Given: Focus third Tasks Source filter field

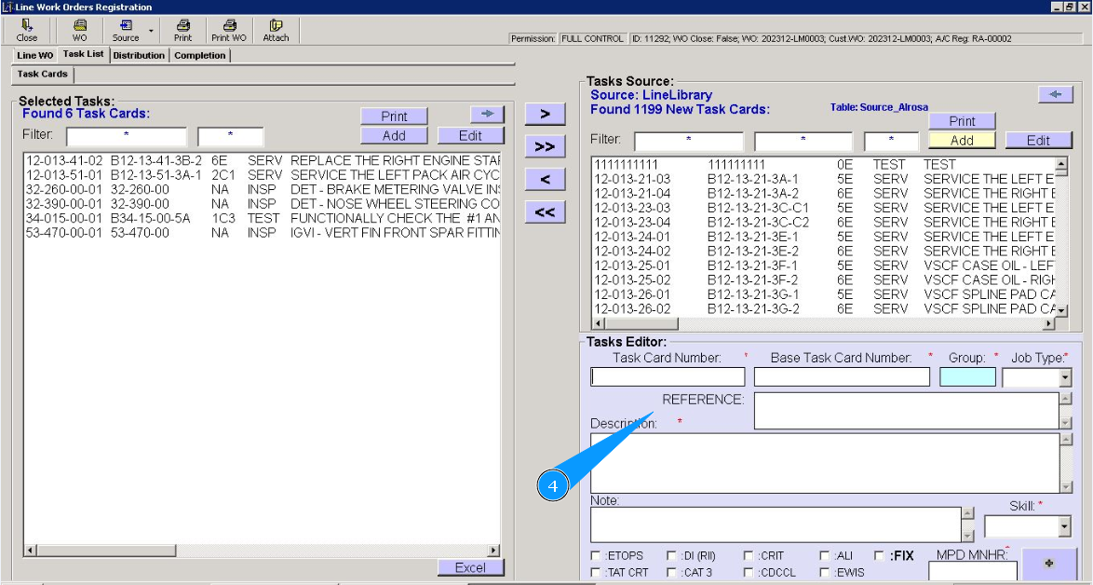Looking at the screenshot, I should pos(892,142).
